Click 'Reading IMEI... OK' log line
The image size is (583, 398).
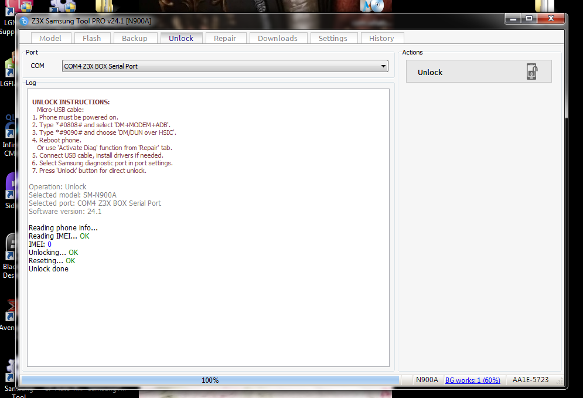[x=59, y=236]
